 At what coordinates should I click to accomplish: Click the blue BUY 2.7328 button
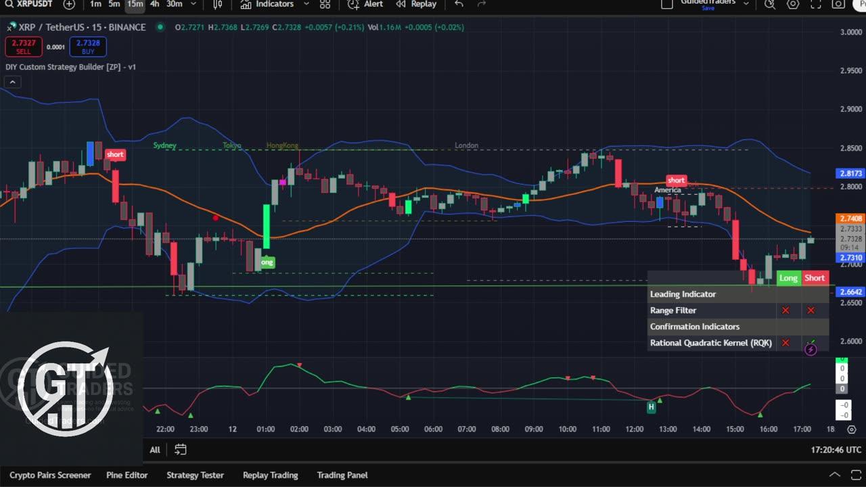tap(88, 47)
